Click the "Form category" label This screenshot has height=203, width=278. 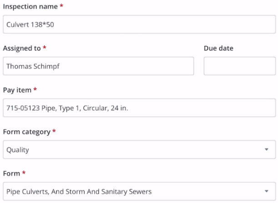(x=26, y=132)
